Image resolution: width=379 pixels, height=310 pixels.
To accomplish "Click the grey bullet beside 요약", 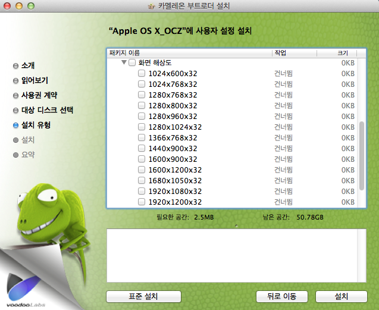I will tap(15, 155).
